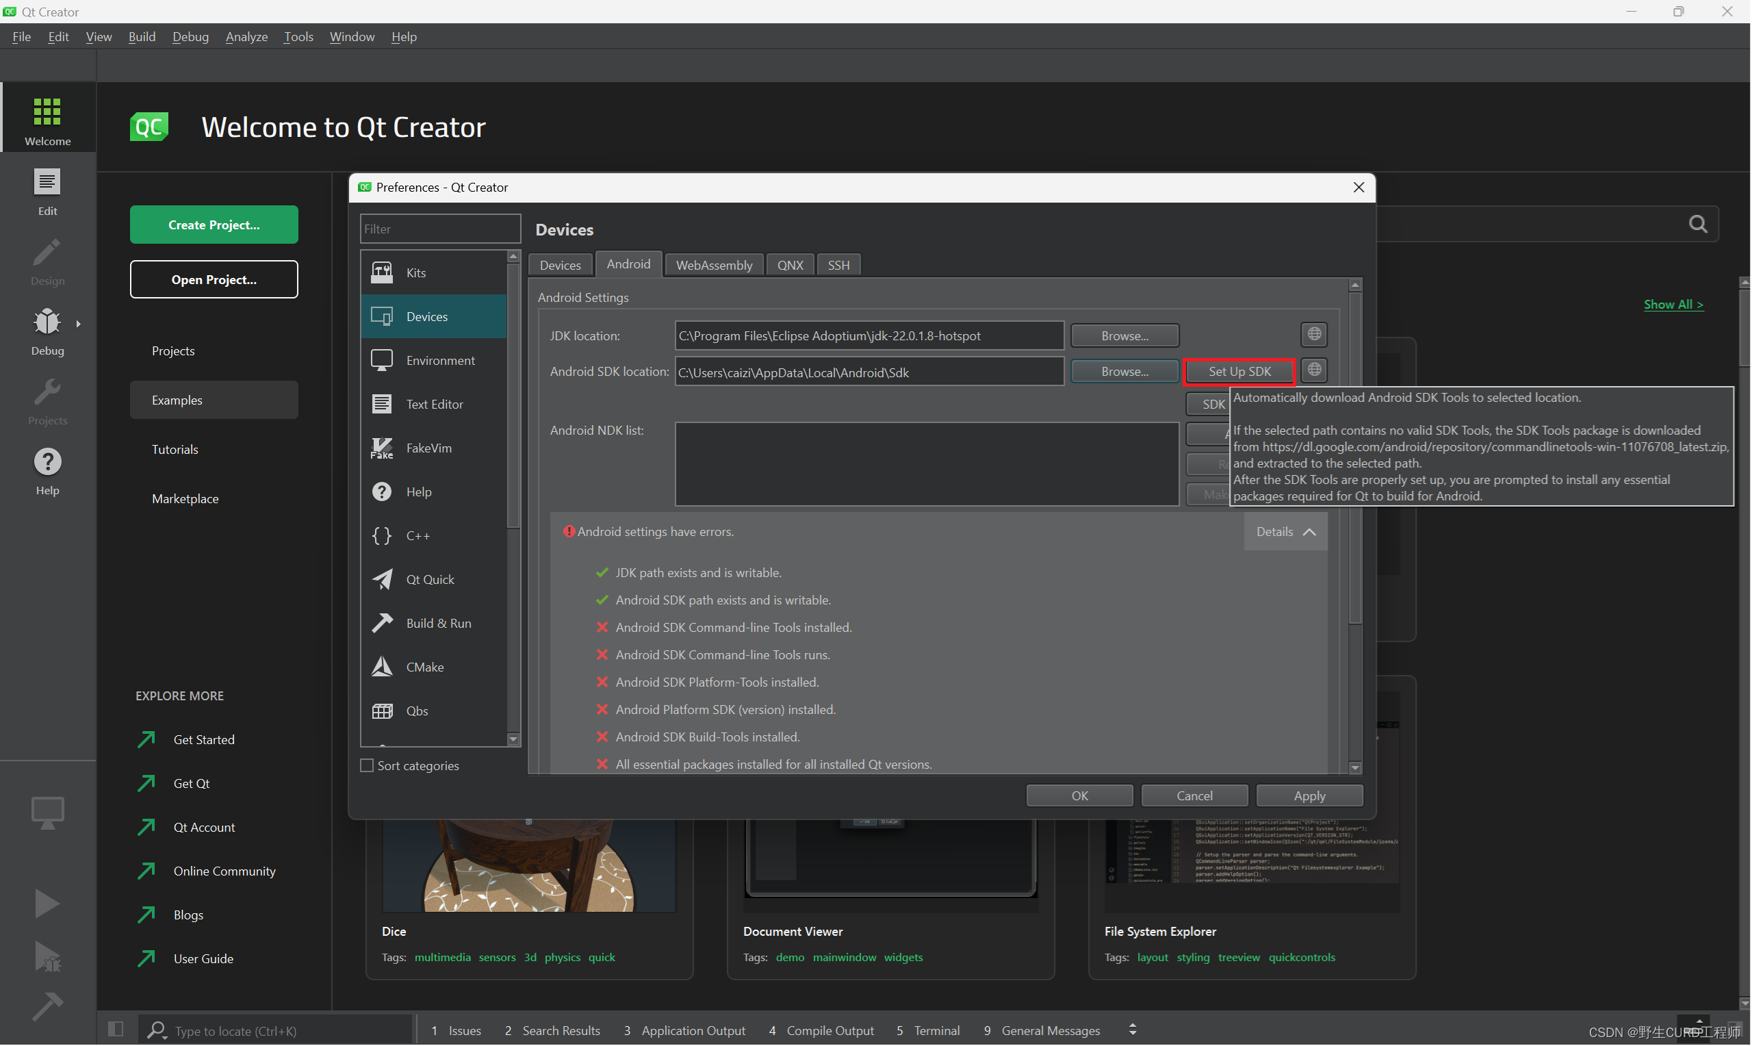
Task: Open Help mode in the left sidebar
Action: [47, 471]
